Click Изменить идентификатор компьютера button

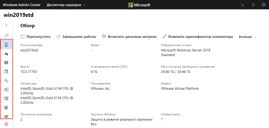pyautogui.click(x=198, y=36)
